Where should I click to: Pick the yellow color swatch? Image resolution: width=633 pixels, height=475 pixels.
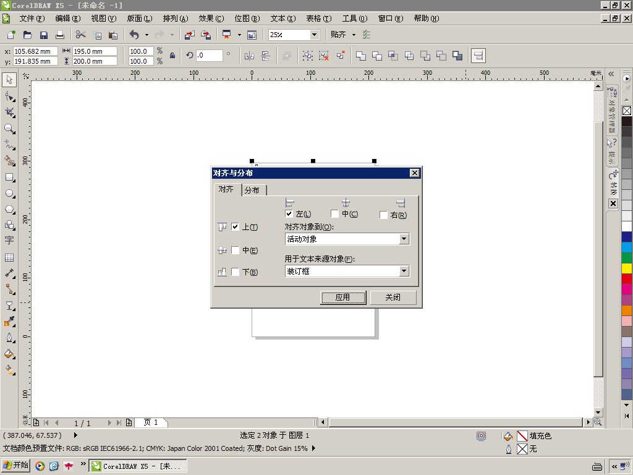627,268
